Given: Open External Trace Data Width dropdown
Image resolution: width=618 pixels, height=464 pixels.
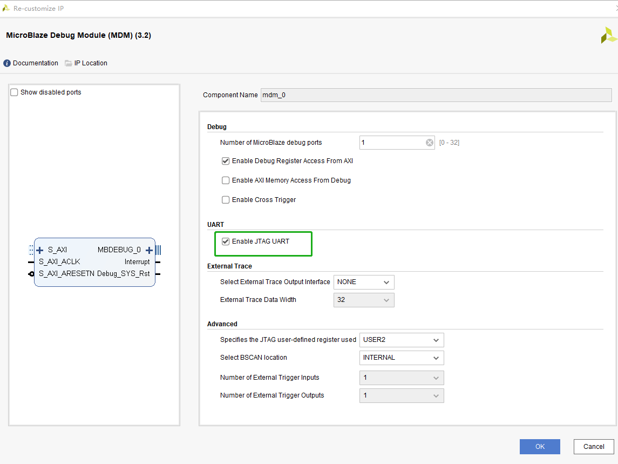Looking at the screenshot, I should [364, 300].
